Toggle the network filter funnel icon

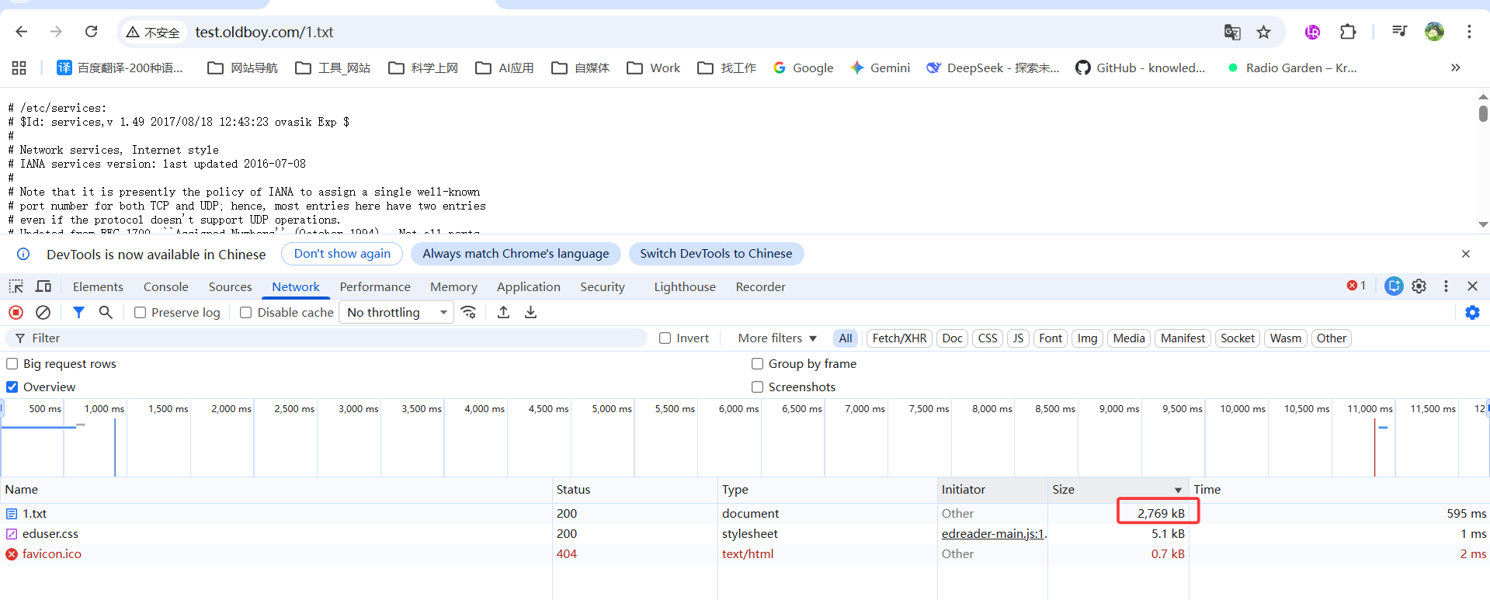(x=78, y=312)
